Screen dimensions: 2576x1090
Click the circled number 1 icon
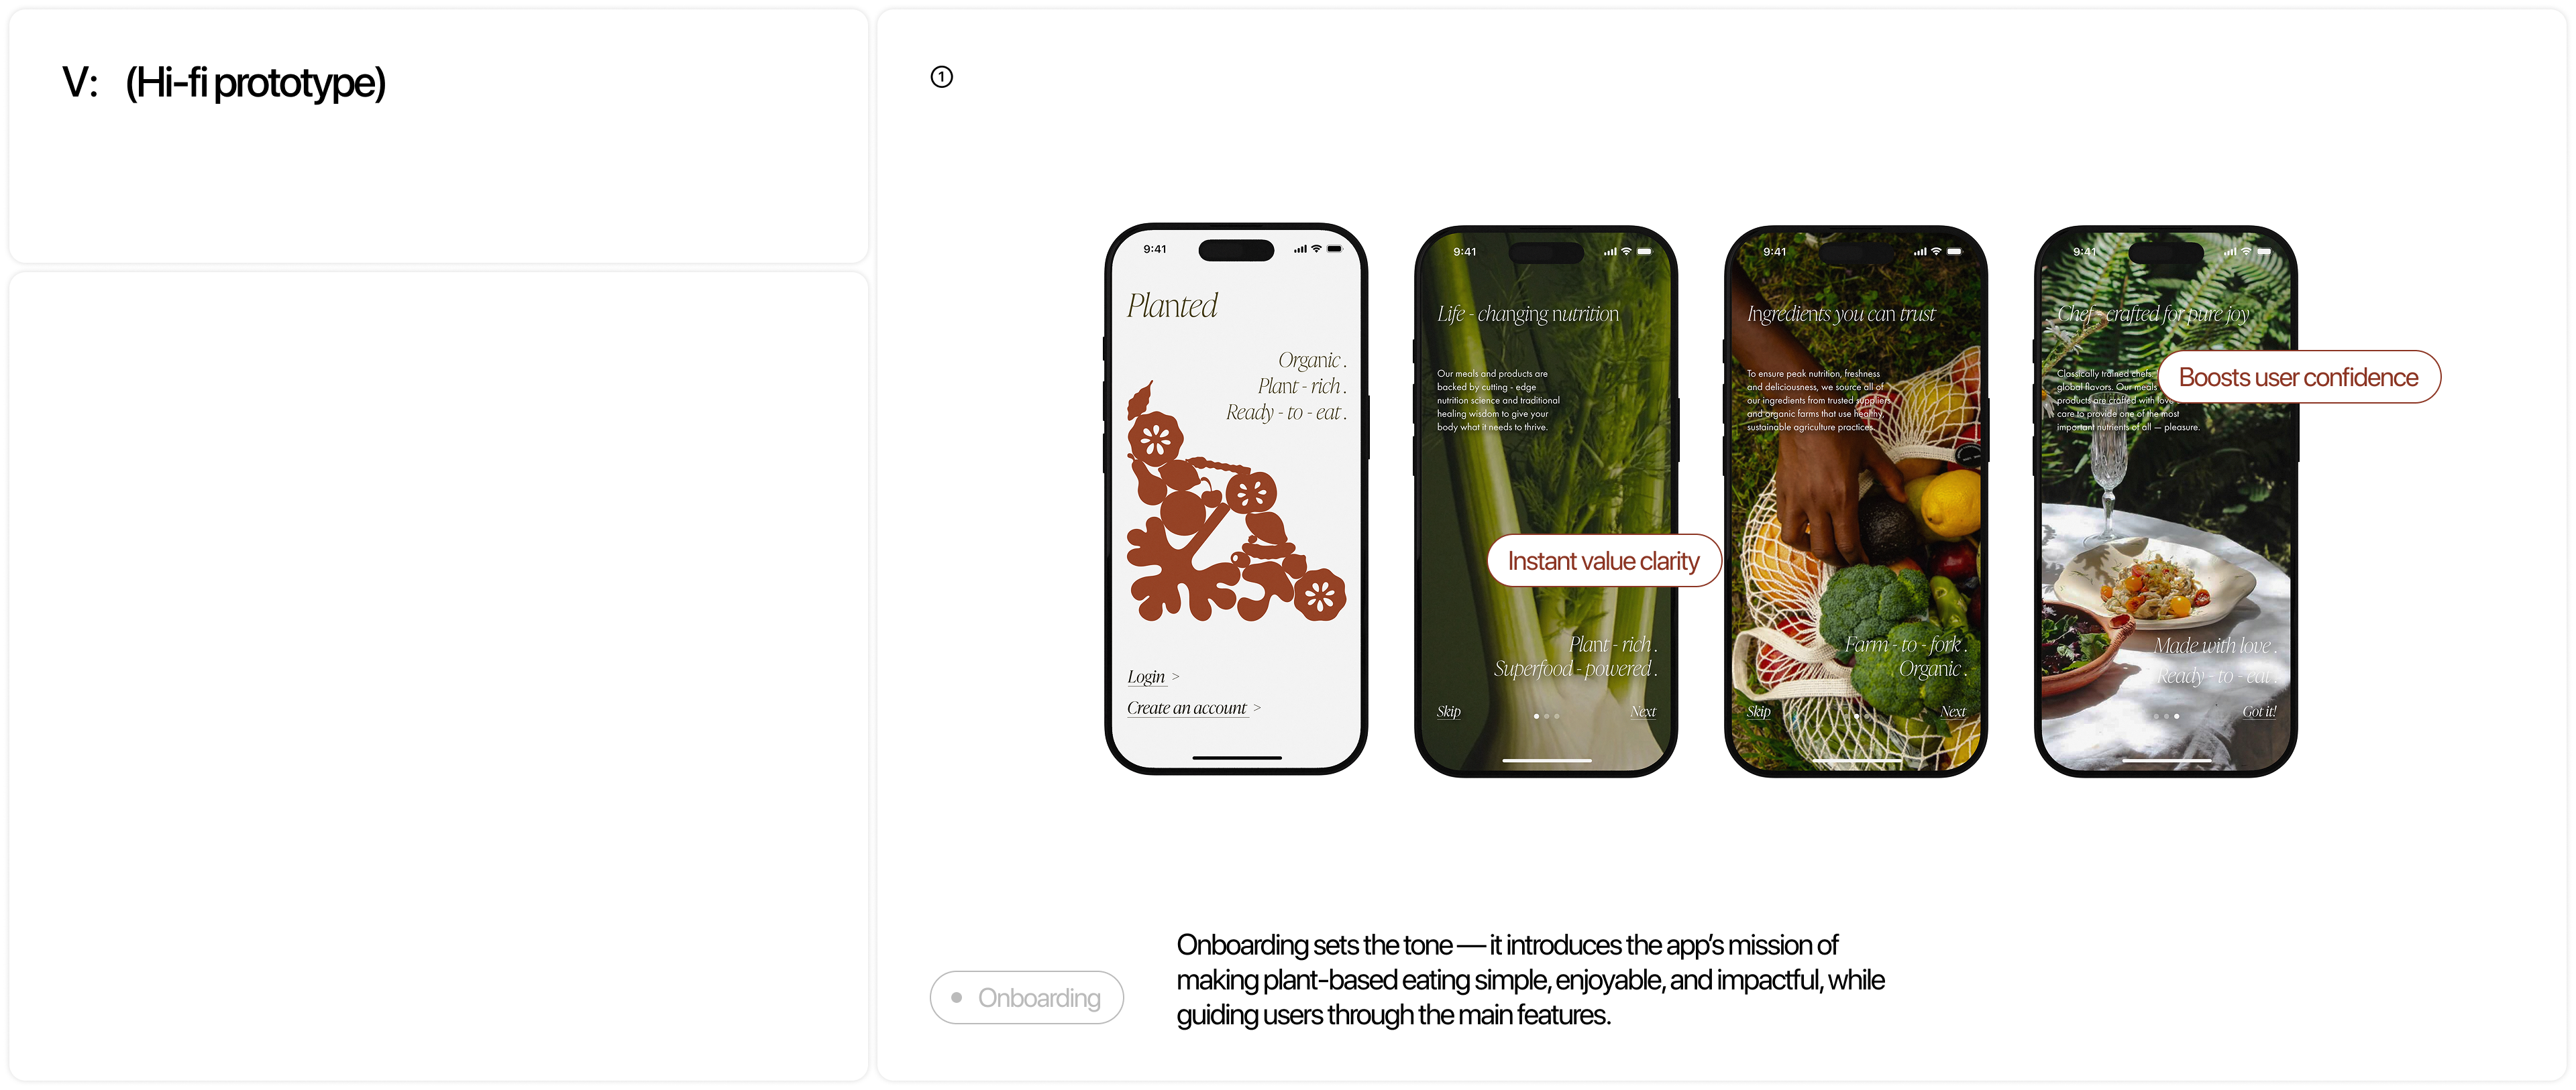click(x=941, y=77)
